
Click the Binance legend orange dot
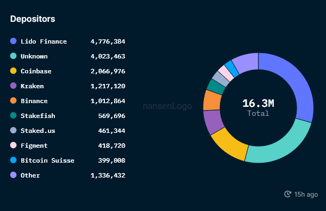(x=13, y=100)
